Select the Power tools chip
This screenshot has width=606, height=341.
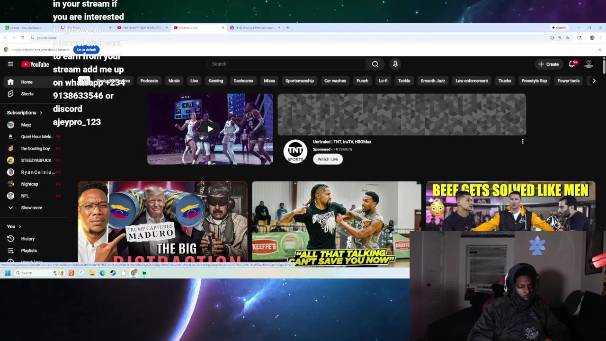(569, 81)
